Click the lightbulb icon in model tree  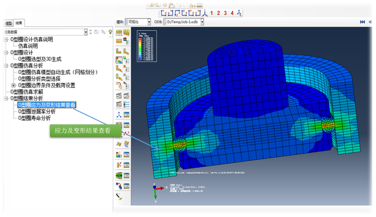click(x=110, y=32)
